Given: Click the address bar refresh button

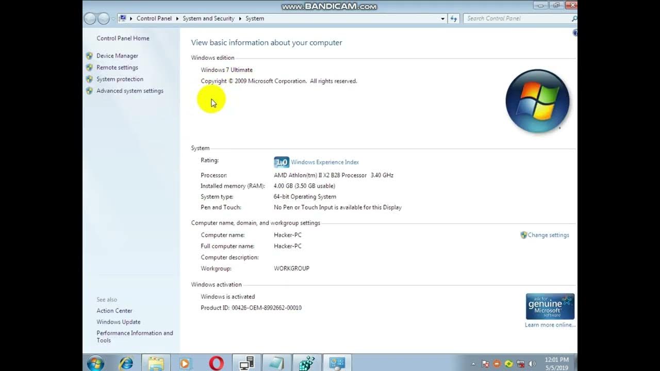Looking at the screenshot, I should (454, 19).
